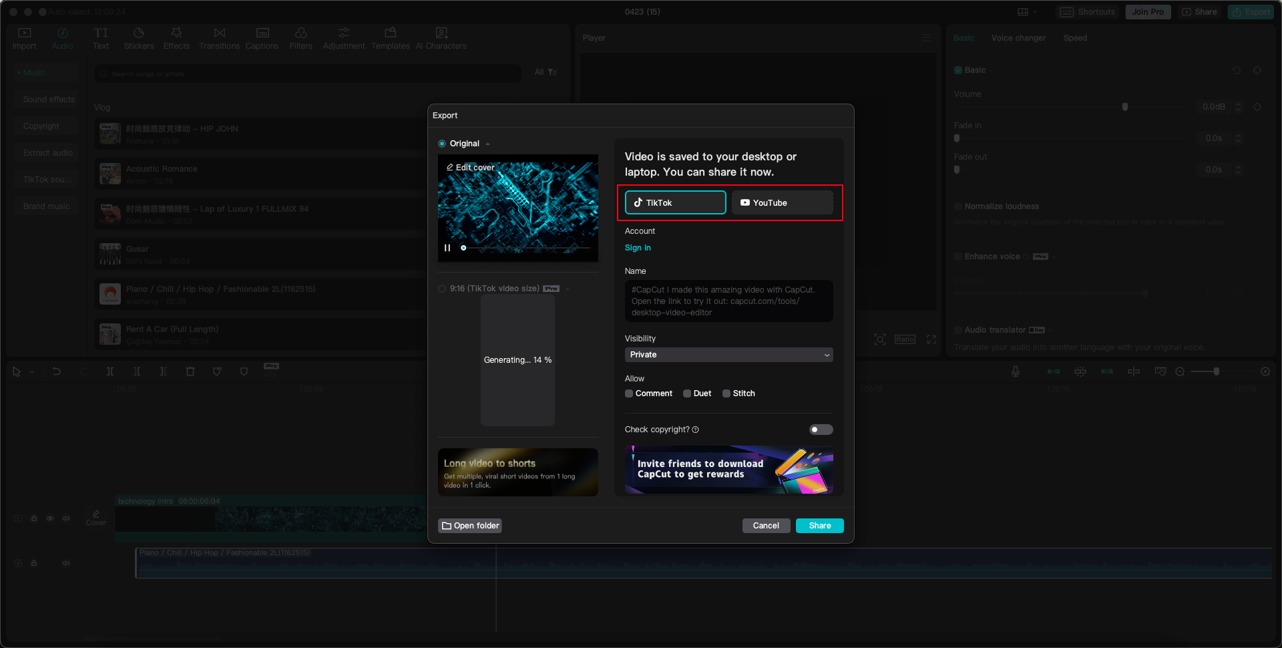Viewport: 1282px width, 648px height.
Task: Click the Invite friends rewards banner
Action: [728, 470]
